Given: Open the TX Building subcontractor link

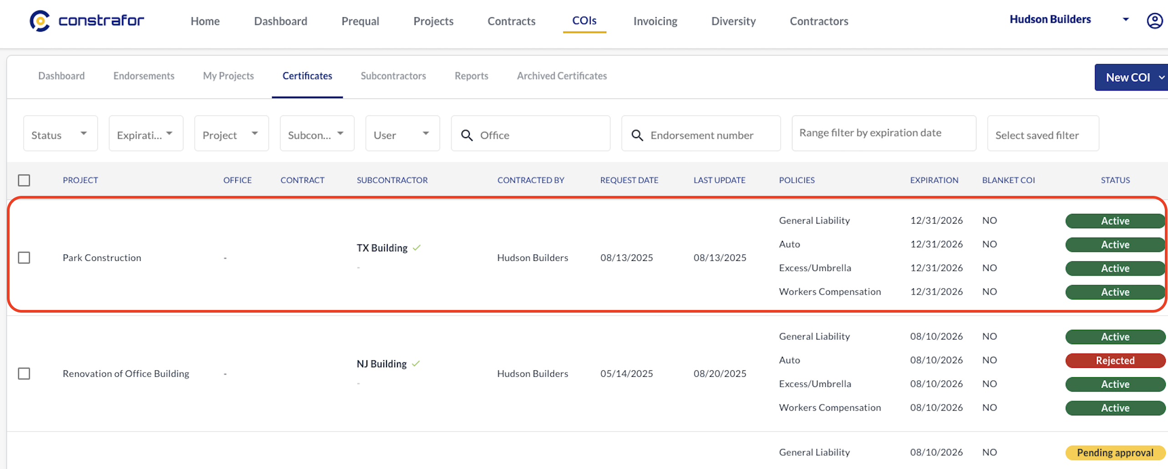Looking at the screenshot, I should 382,248.
